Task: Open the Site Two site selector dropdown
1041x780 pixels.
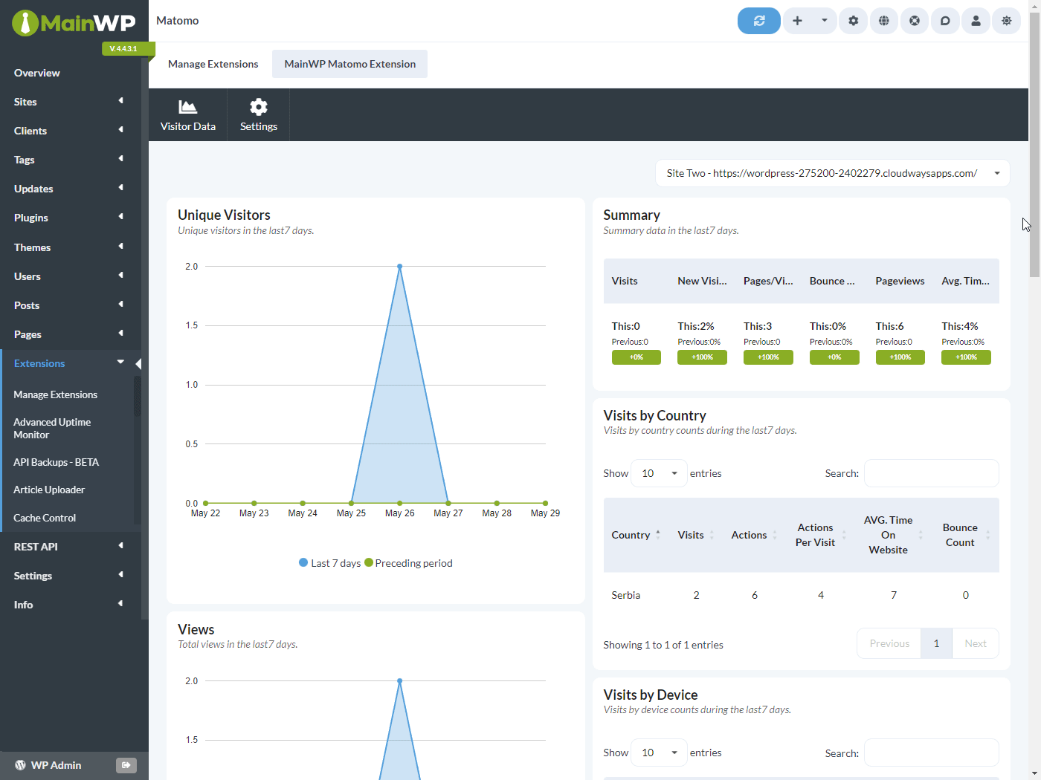Action: pyautogui.click(x=833, y=173)
